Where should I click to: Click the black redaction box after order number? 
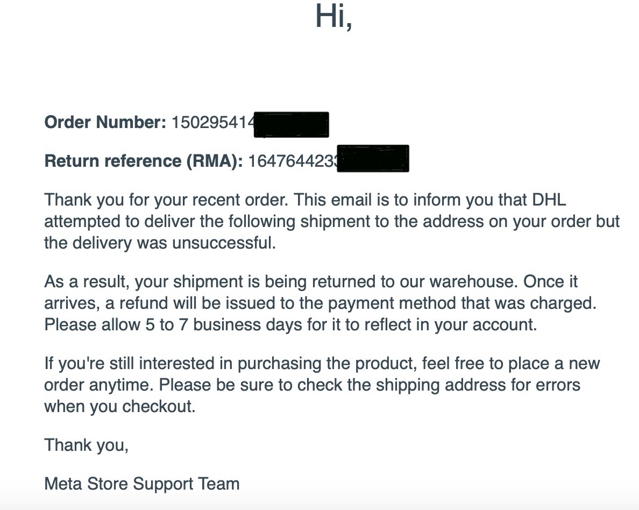pos(291,124)
